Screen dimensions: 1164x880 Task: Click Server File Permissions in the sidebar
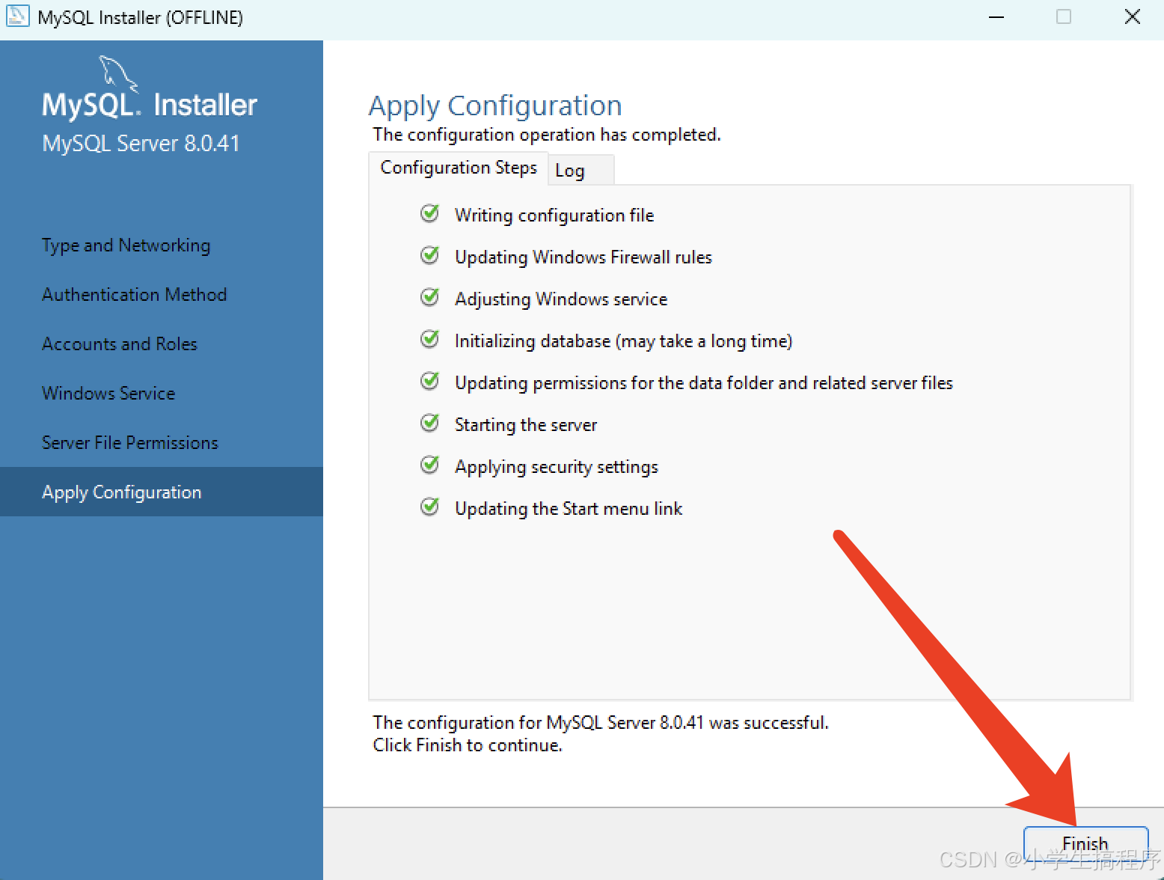[x=130, y=443]
